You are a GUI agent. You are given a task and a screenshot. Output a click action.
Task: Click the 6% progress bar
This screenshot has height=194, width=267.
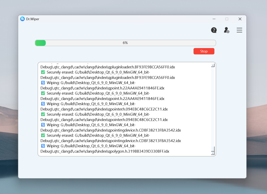click(125, 43)
